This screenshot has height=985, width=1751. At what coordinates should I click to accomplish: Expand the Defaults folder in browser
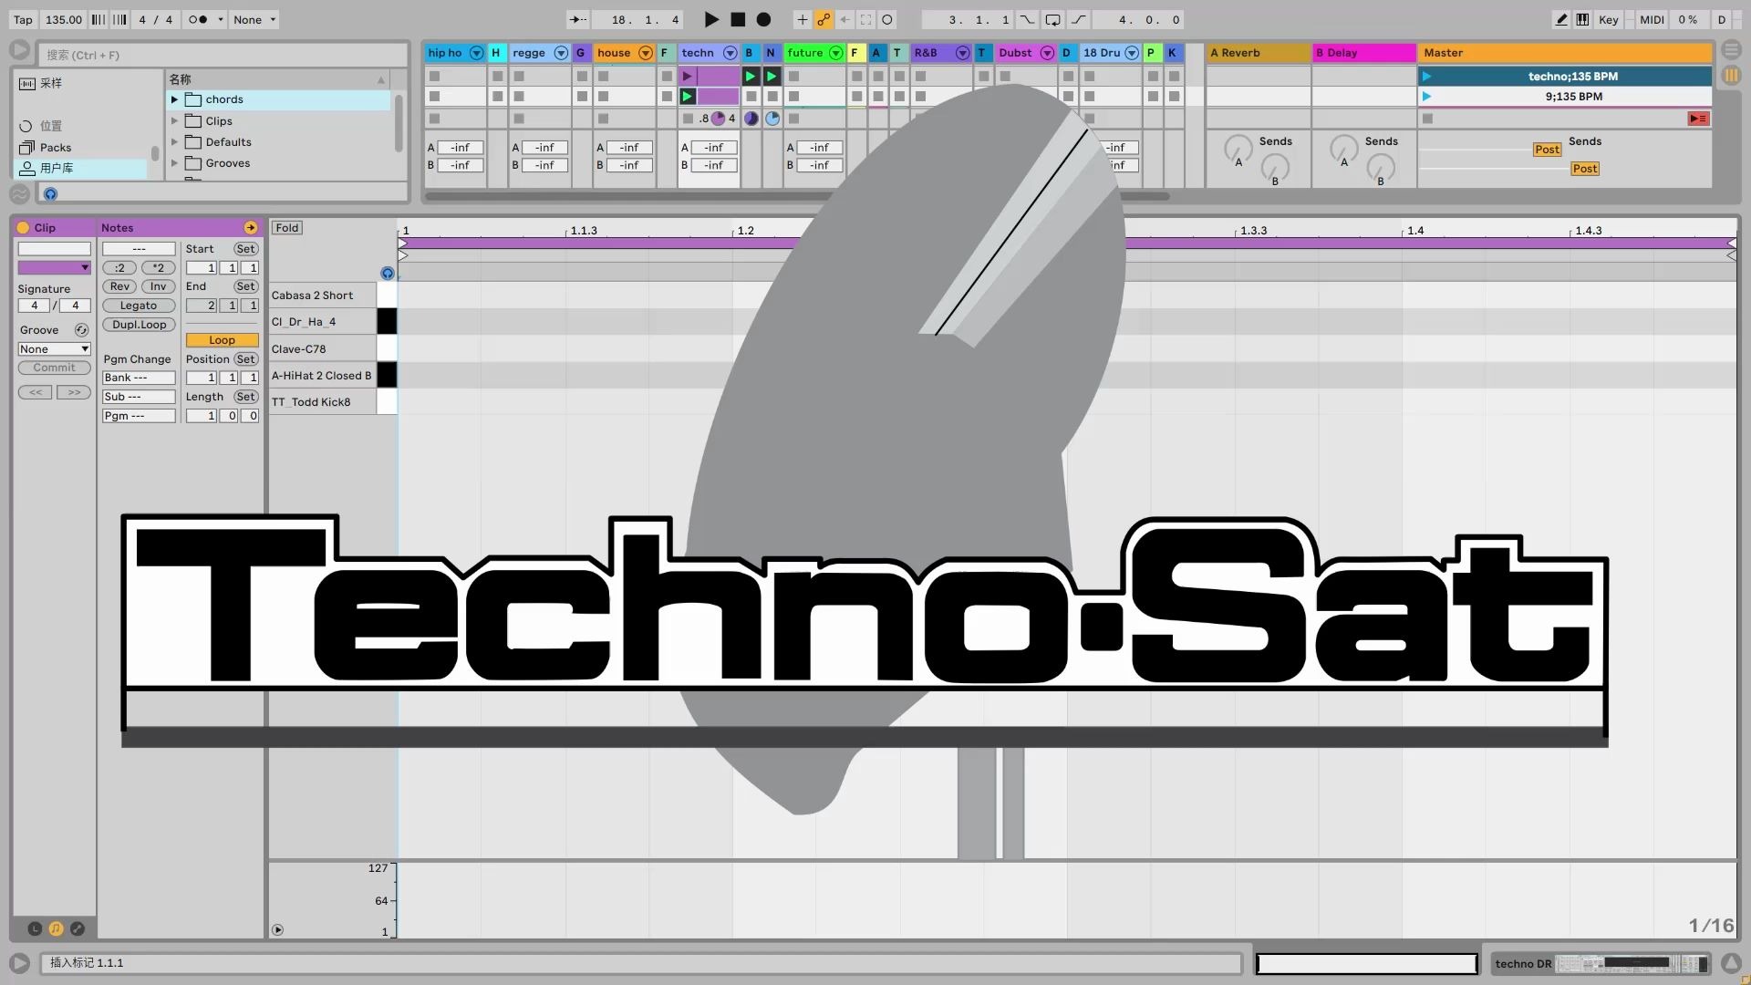click(174, 140)
